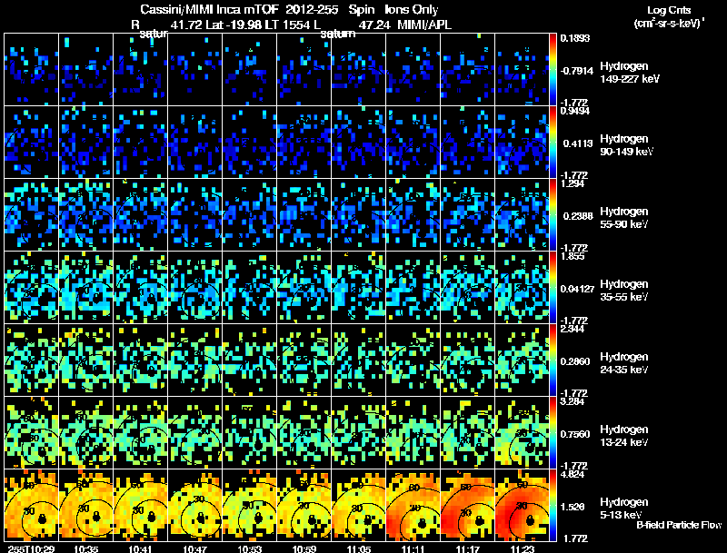Viewport: 727px width, 553px height.
Task: Click the -0.7914 color scale midpoint value
Action: (x=577, y=71)
